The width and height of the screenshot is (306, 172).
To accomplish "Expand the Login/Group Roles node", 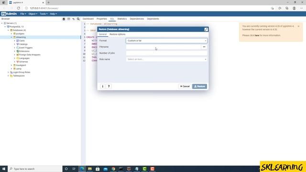I will pos(8,72).
